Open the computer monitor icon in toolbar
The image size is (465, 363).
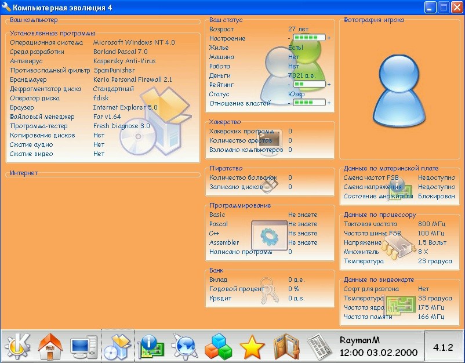(x=84, y=346)
